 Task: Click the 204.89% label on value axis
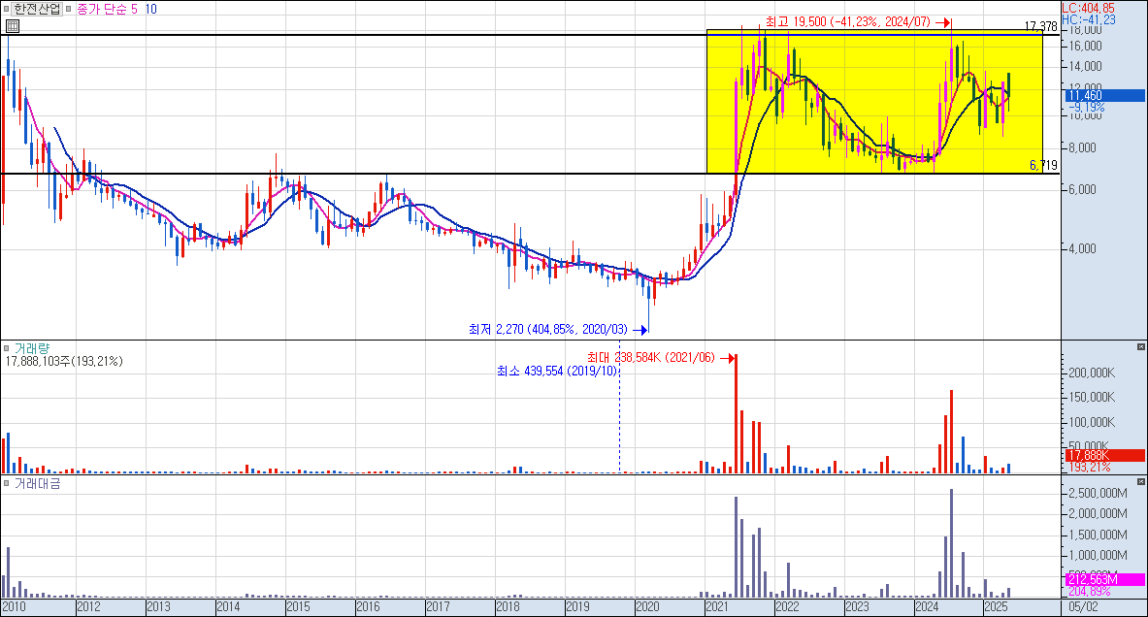1090,591
